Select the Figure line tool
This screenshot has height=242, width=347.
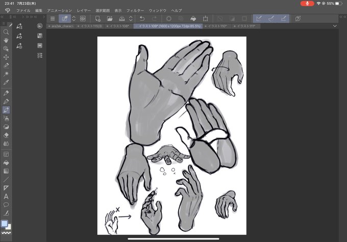coord(6,180)
